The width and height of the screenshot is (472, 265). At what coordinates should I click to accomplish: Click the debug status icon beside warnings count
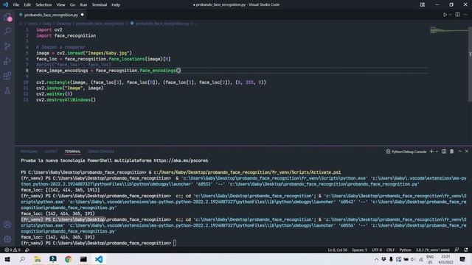(x=27, y=250)
